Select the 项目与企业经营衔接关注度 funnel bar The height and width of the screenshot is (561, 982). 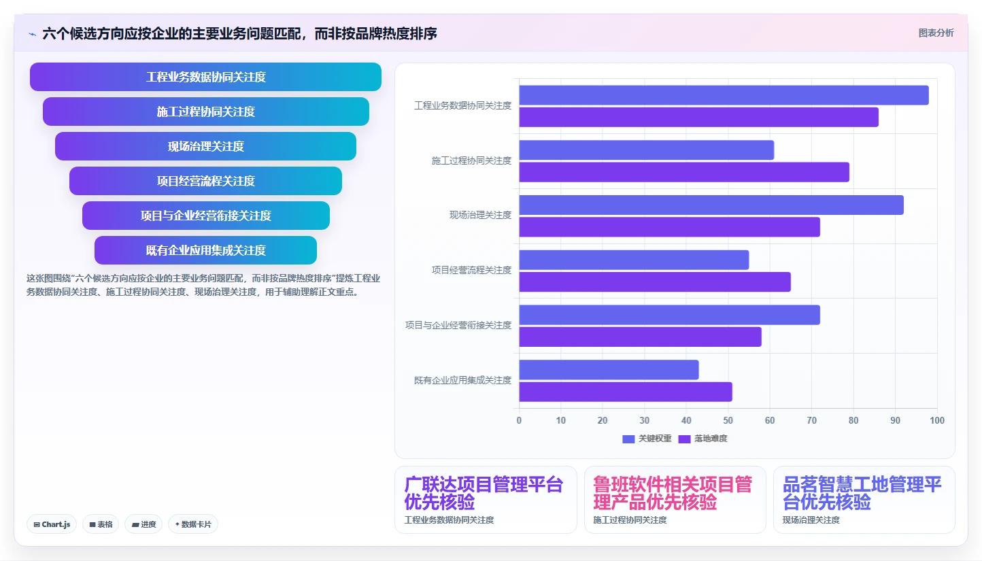[x=206, y=216]
